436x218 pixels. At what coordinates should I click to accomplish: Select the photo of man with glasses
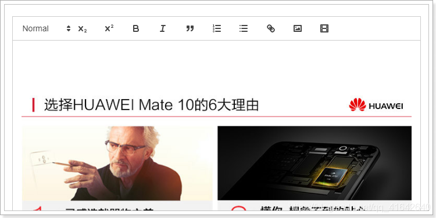pos(117,163)
